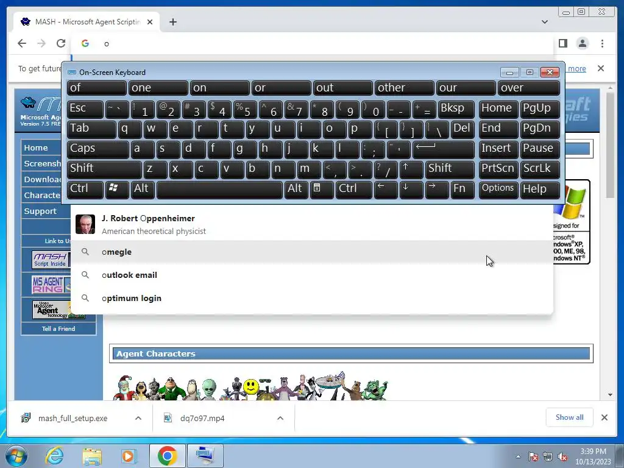This screenshot has width=624, height=468.
Task: Click the spacebar on On-Screen Keyboard
Action: (x=219, y=190)
